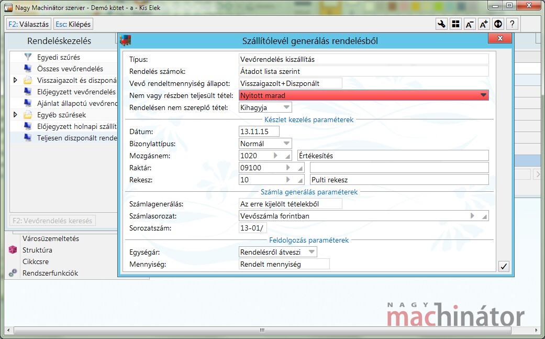The height and width of the screenshot is (339, 545).
Task: Select Összes vevőrendelés tree item
Action: point(70,69)
